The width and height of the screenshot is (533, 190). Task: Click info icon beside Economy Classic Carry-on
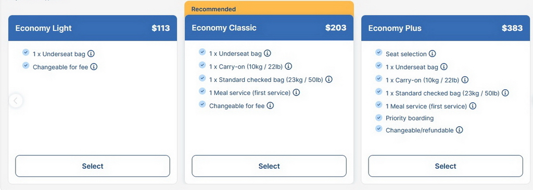[x=288, y=66]
